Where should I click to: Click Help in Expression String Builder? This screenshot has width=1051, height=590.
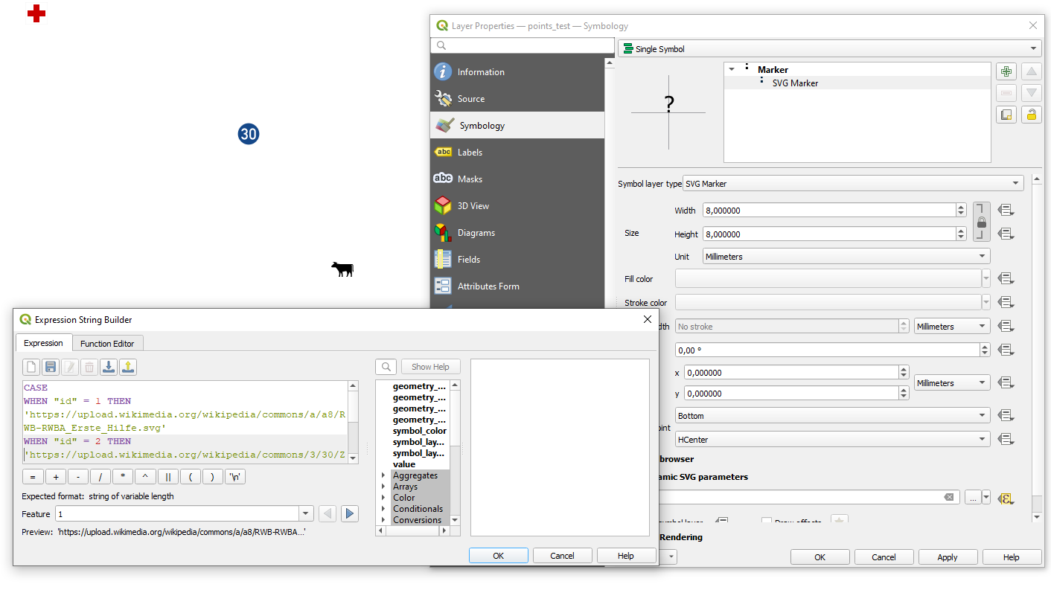[x=626, y=556]
